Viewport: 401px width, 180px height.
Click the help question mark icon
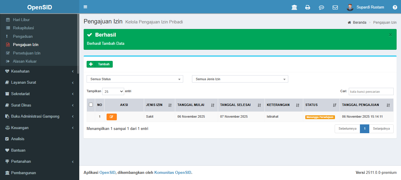click(x=395, y=7)
